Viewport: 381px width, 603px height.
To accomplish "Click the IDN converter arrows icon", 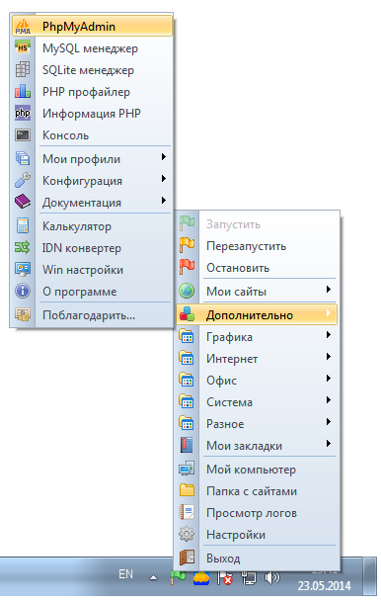I will click(x=23, y=248).
